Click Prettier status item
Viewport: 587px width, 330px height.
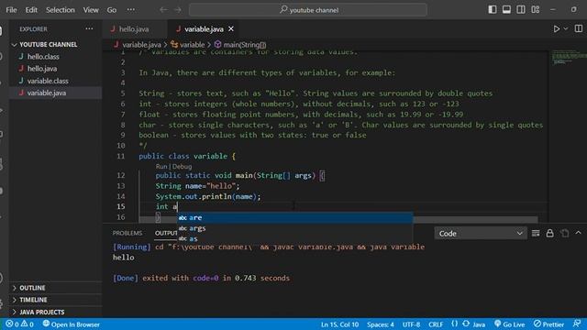click(x=548, y=324)
